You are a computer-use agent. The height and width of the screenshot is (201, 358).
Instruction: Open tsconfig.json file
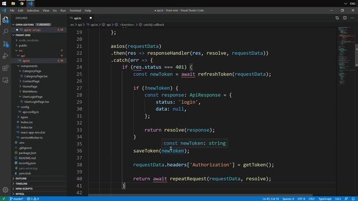click(27, 163)
